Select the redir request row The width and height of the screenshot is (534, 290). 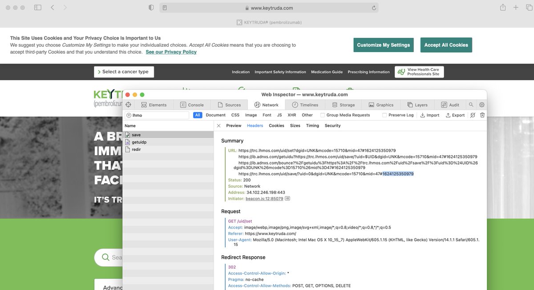(x=168, y=149)
